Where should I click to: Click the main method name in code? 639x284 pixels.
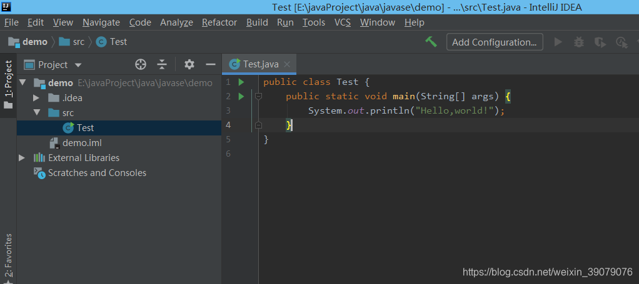click(x=404, y=96)
